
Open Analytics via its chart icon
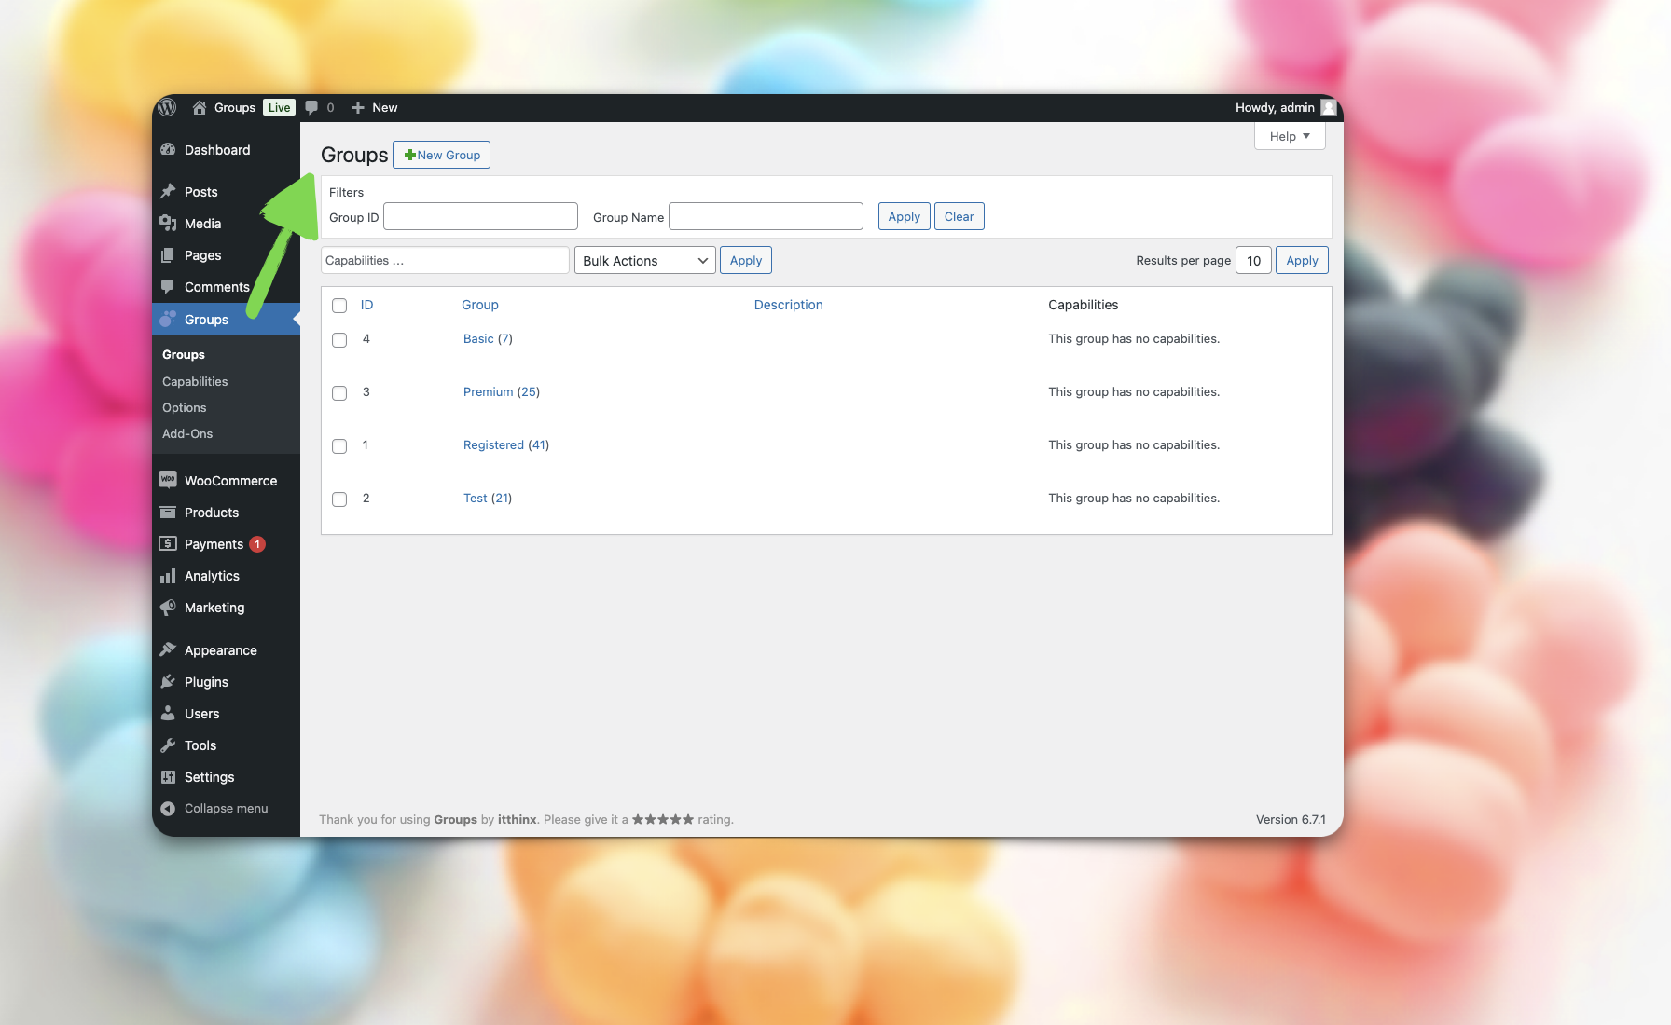click(x=169, y=576)
